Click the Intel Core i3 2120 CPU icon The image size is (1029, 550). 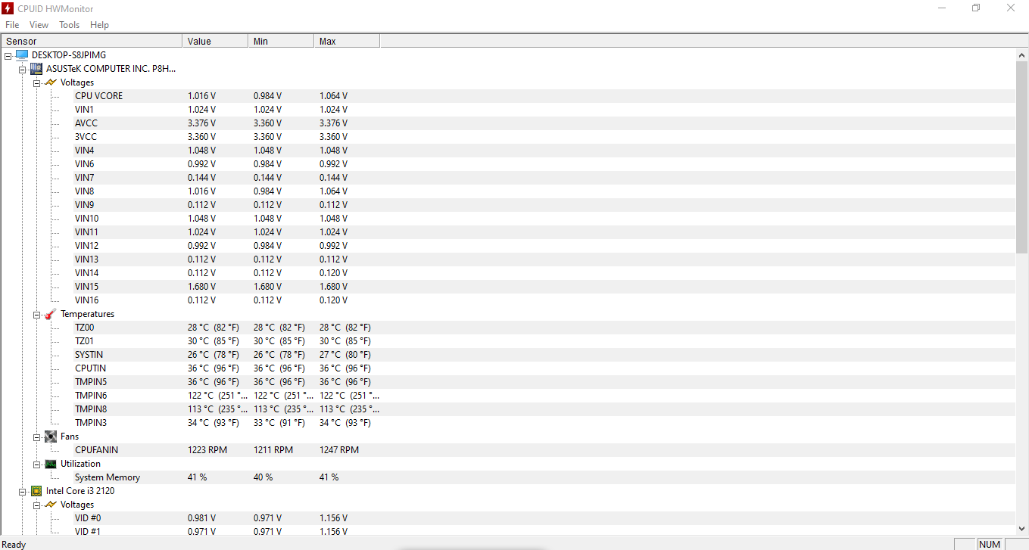[36, 491]
